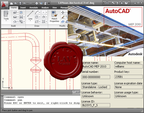Image resolution: width=144 pixels, height=113 pixels.
Task: Click the Save floppy disk icon
Action: coord(20,3)
